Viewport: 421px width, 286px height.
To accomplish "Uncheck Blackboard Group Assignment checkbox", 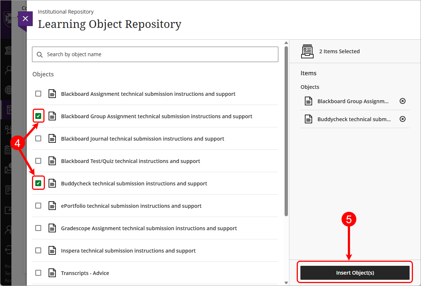I will coord(38,116).
